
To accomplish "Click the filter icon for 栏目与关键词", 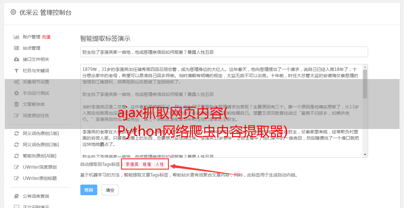I will (x=17, y=71).
